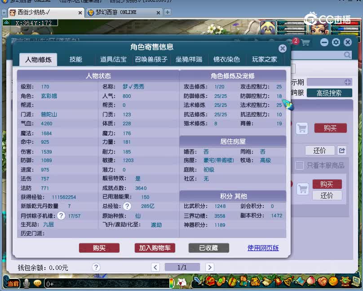The image size is (363, 291).
Task: Go to next page arrow
Action: [x=210, y=267]
